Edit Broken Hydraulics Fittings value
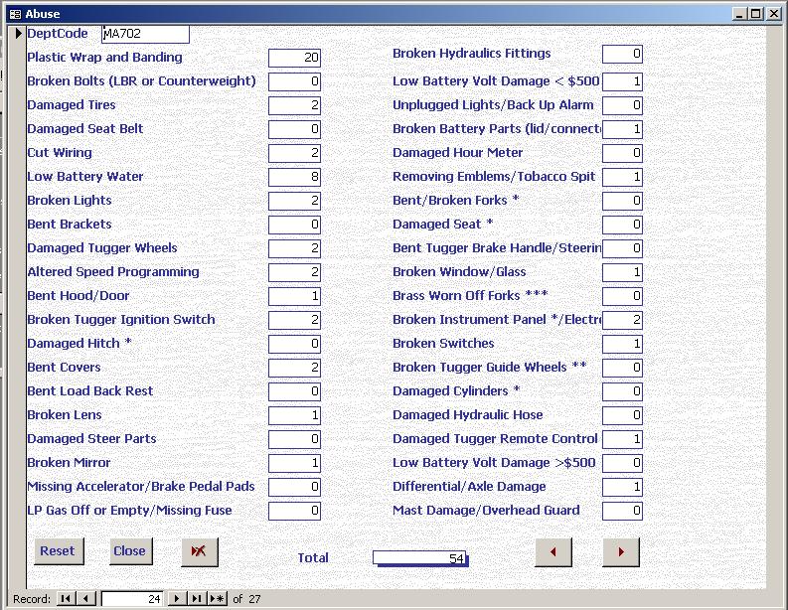The image size is (788, 610). (x=622, y=54)
